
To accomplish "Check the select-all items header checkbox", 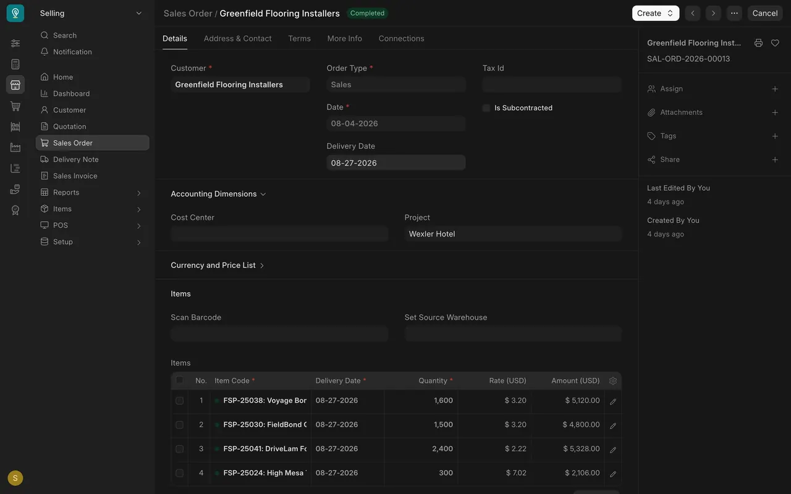I will point(180,380).
